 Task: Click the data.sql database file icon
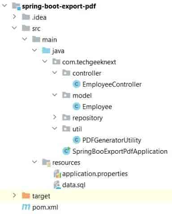pos(57,185)
